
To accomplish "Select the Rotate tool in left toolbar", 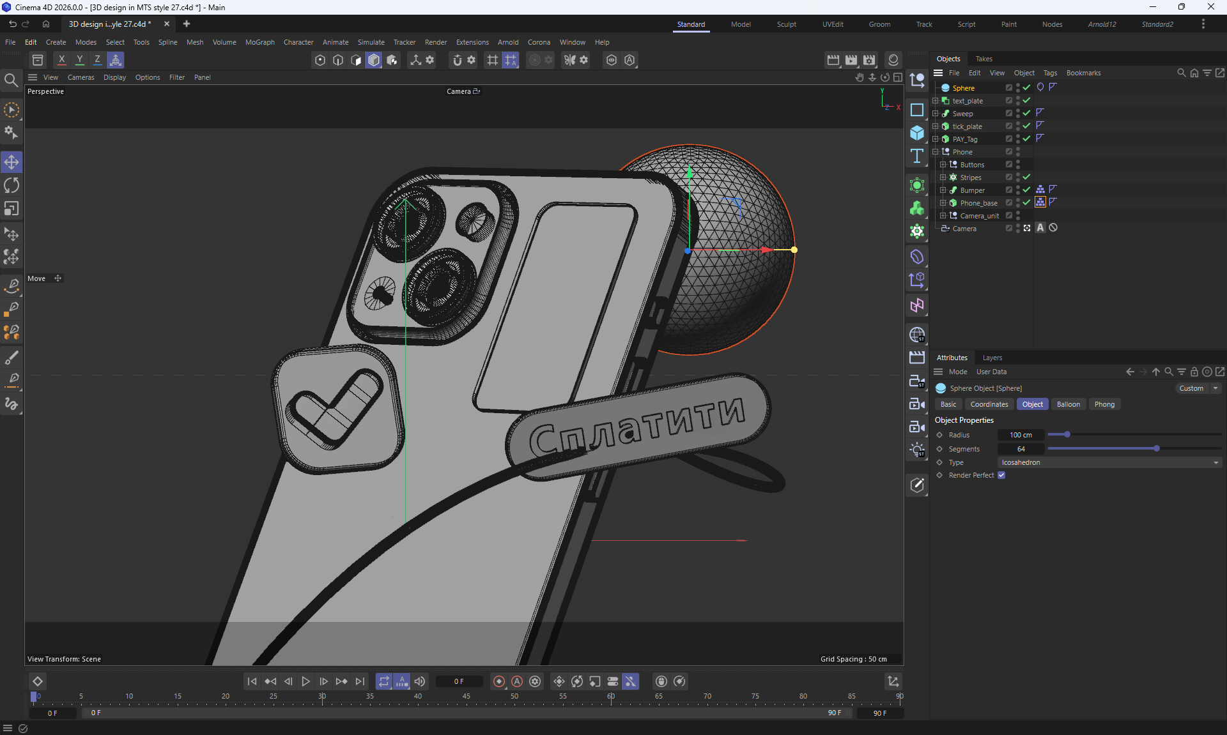I will coord(12,185).
